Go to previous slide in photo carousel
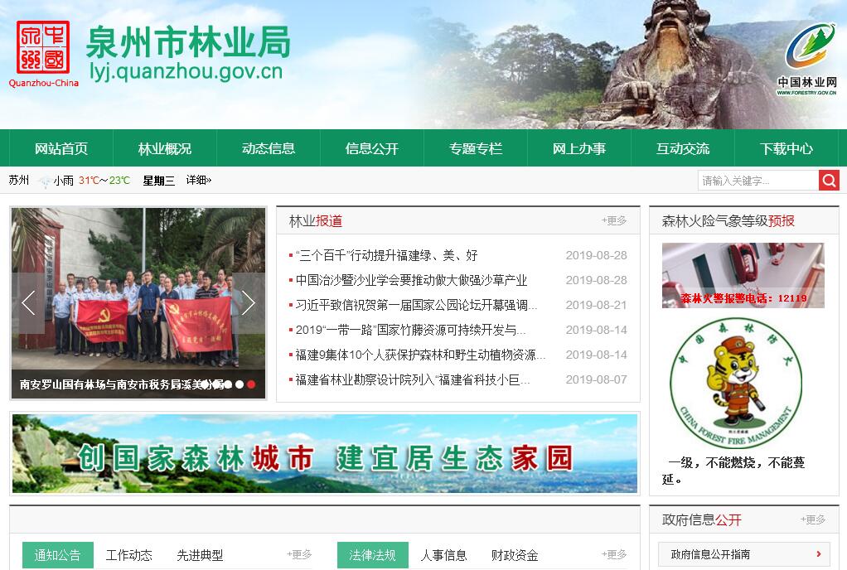Screen dimensions: 847x570 pos(28,303)
